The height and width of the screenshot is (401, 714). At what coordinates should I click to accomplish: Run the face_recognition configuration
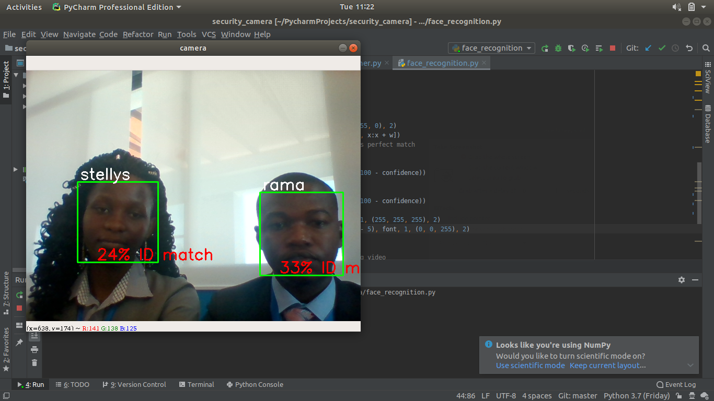545,48
